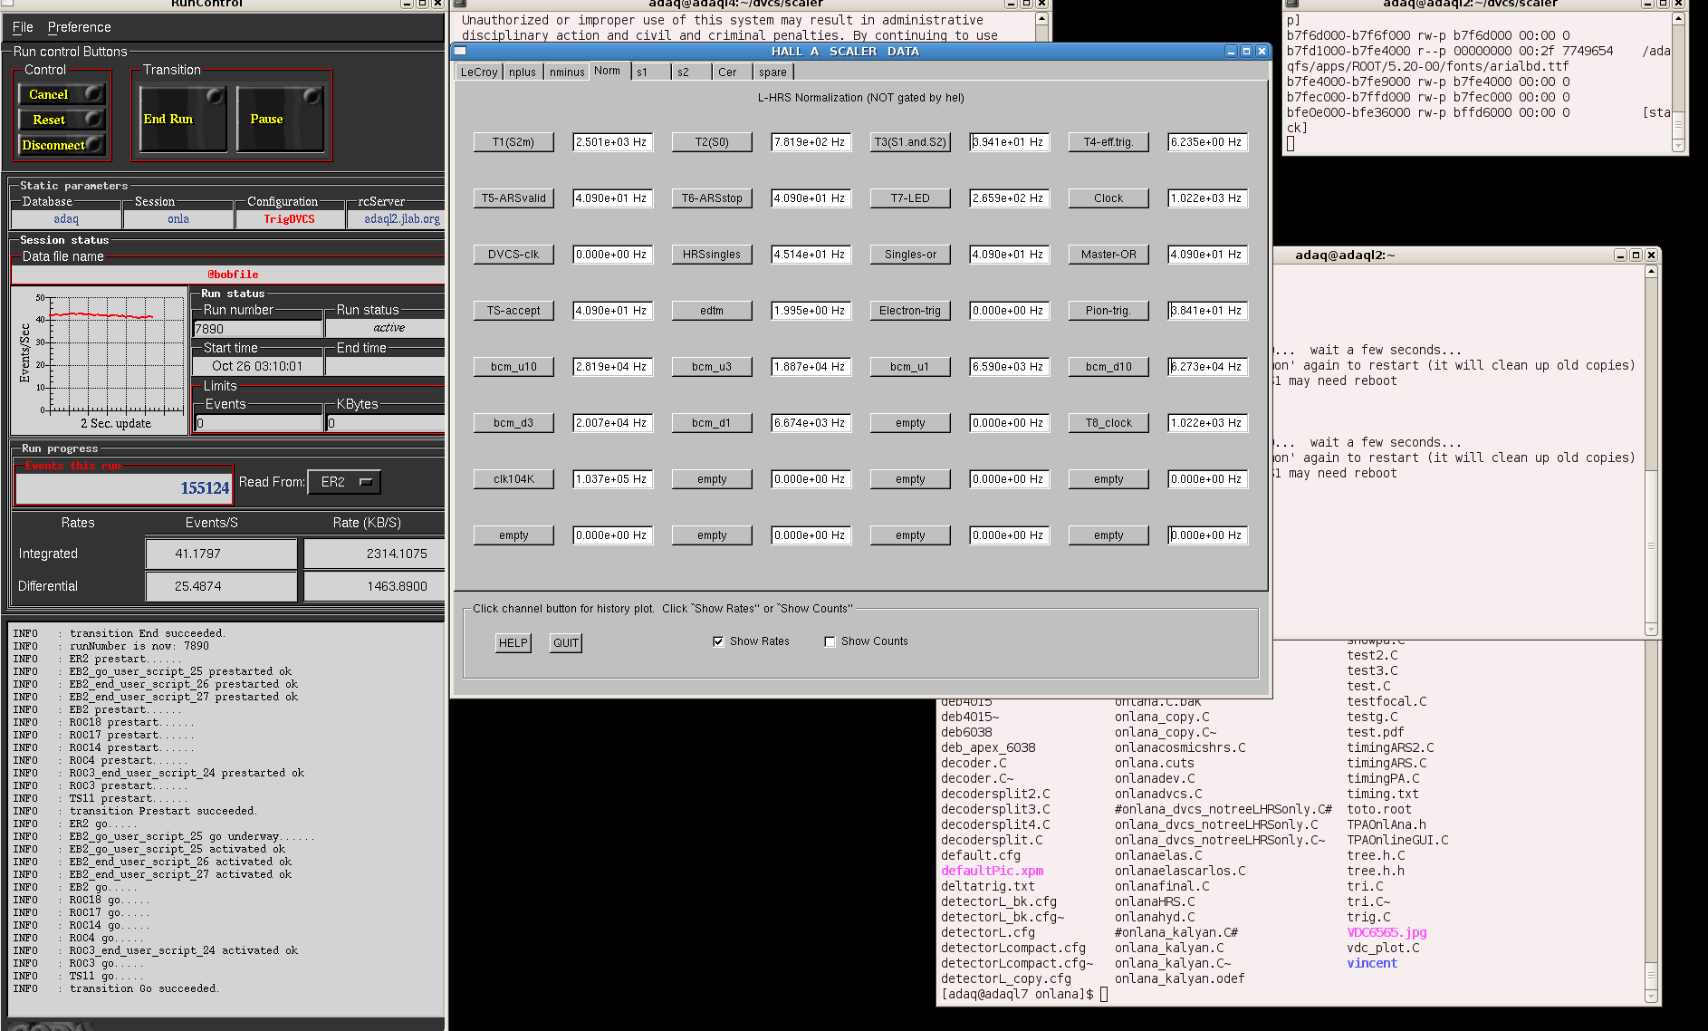This screenshot has width=1708, height=1031.
Task: Click the T2(S0) channel button
Action: coord(712,142)
